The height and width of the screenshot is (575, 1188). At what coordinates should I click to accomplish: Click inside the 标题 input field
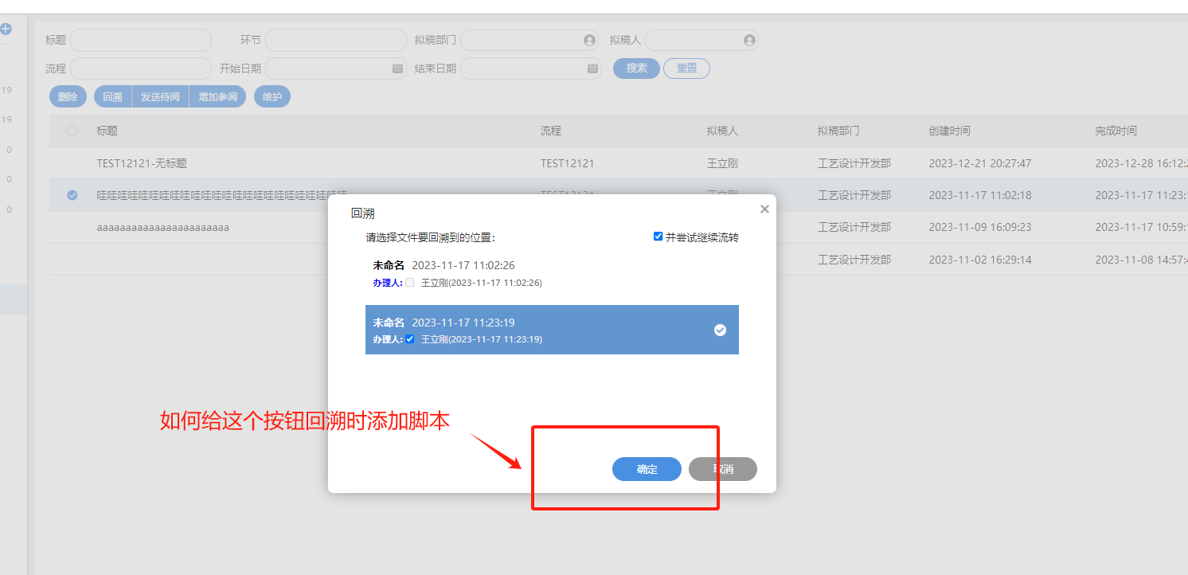tap(140, 40)
